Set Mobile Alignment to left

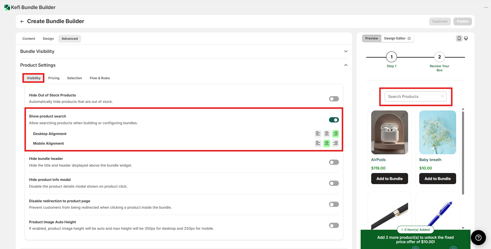[x=318, y=143]
